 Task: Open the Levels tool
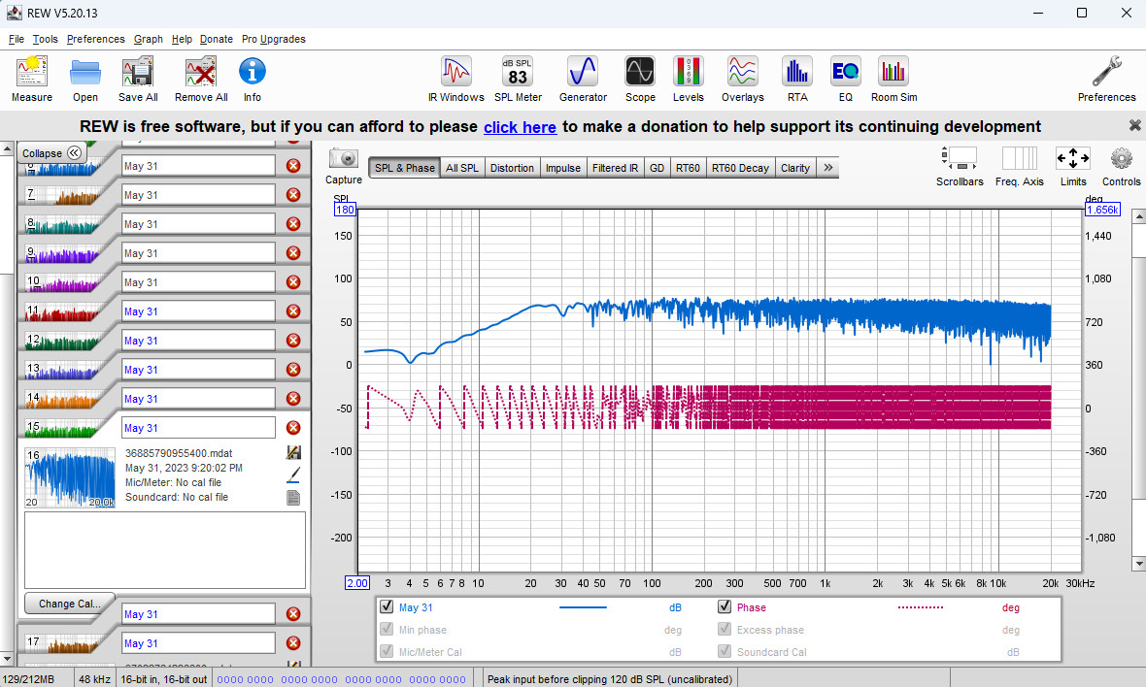point(688,72)
